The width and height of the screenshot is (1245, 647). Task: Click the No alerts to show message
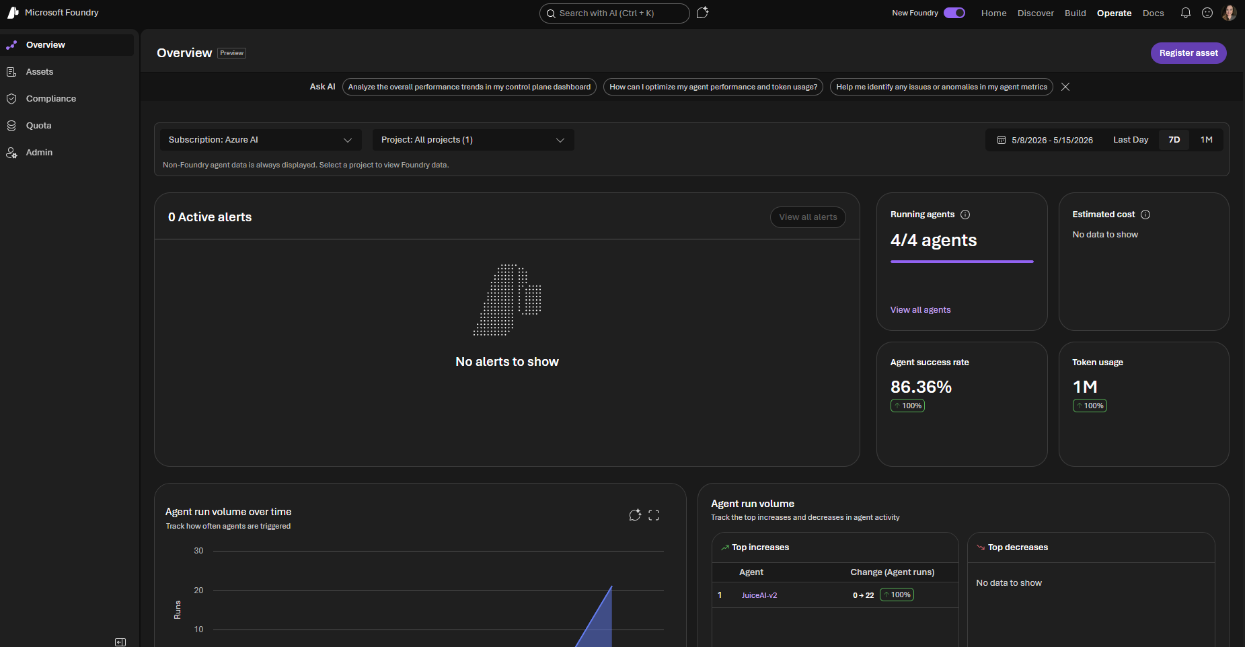pos(507,362)
